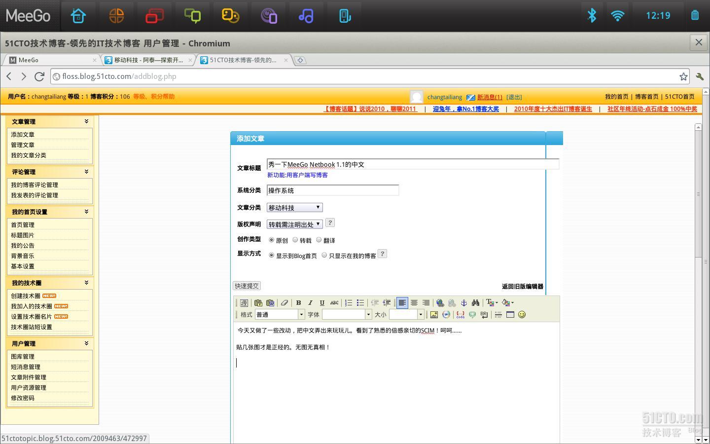Collapse the 我的首页设置 sidebar section
Viewport: 710px width, 444px height.
coord(86,211)
